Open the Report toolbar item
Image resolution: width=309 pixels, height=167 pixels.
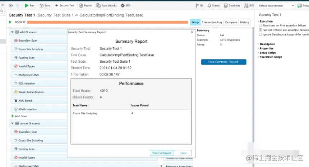(86, 5)
